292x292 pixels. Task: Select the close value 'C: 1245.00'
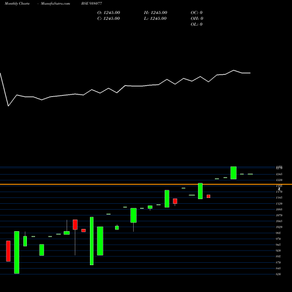click(x=109, y=19)
